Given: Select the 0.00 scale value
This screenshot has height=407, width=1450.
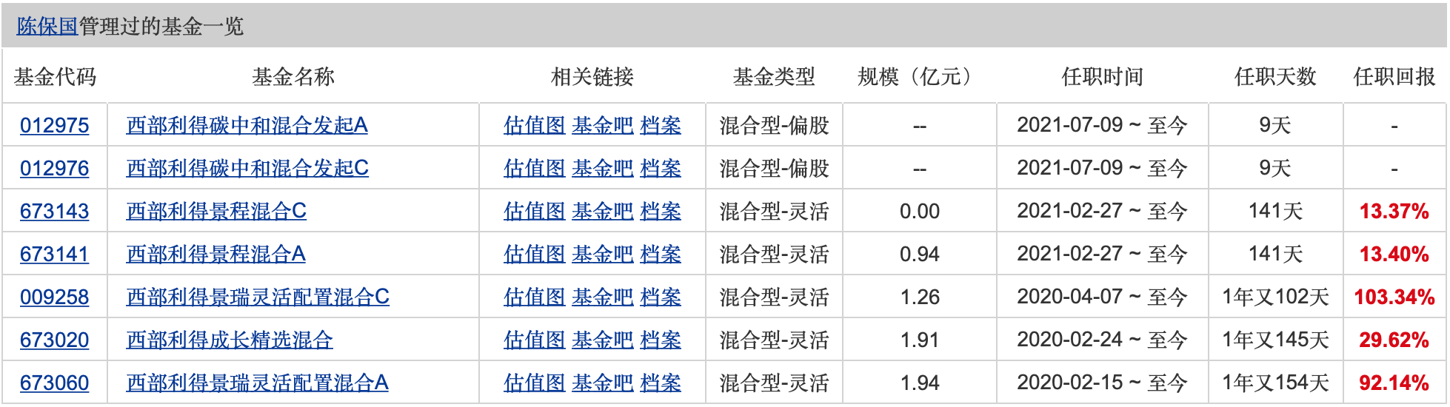Looking at the screenshot, I should (920, 211).
